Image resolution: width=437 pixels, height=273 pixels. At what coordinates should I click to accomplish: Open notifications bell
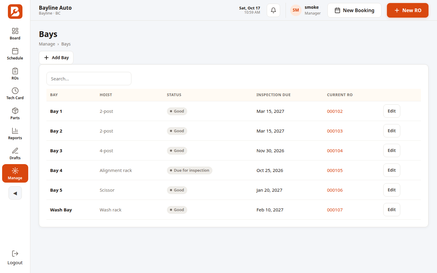click(273, 10)
